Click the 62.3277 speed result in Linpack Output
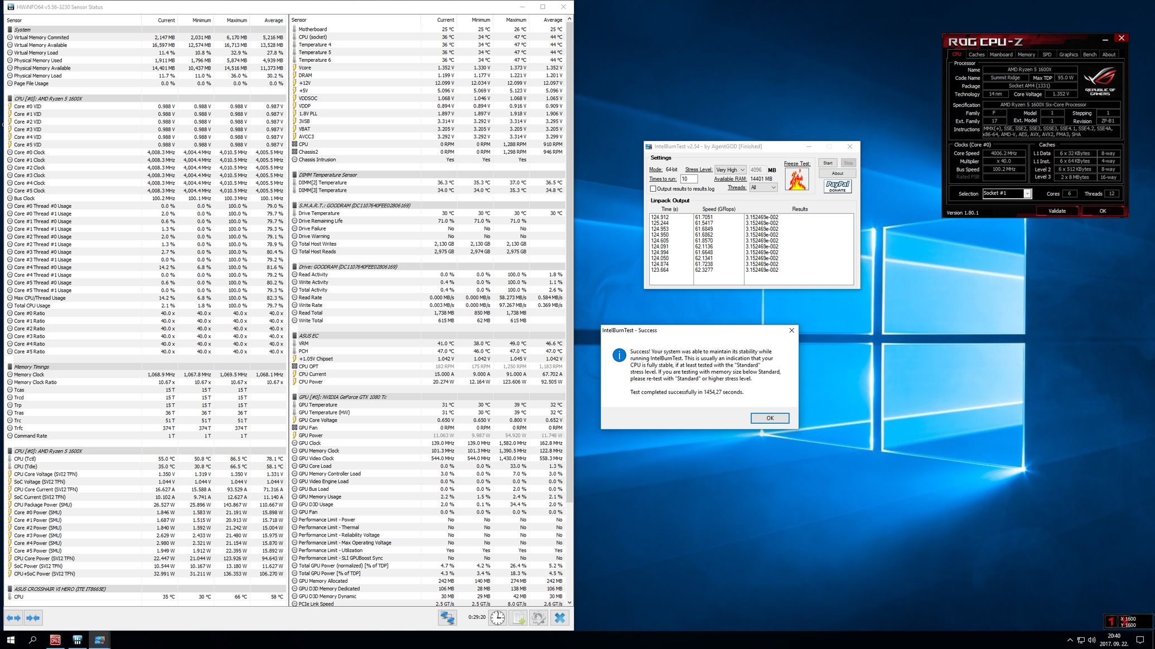 (704, 270)
